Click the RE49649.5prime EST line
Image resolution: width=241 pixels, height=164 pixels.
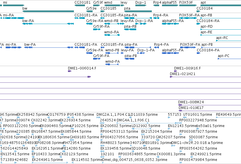coord(229,117)
